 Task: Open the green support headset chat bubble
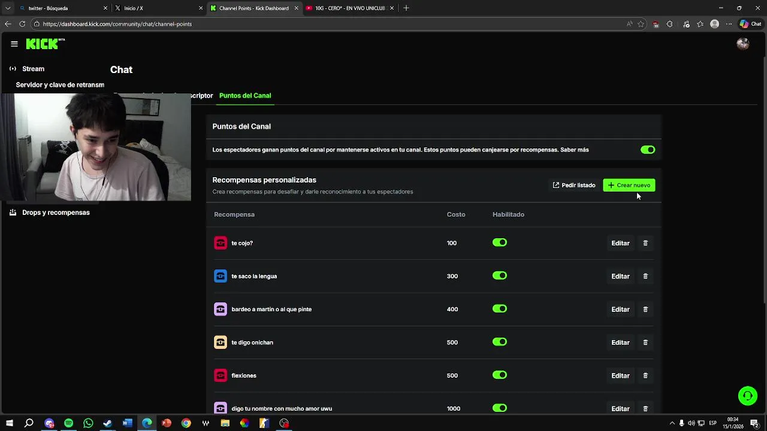click(747, 396)
